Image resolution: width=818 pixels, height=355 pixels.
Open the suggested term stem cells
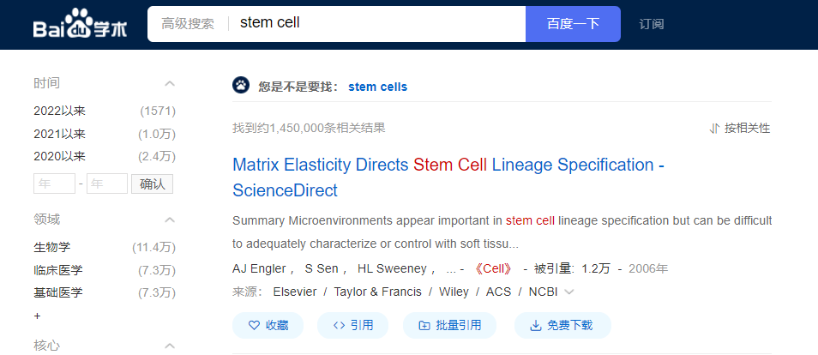coord(377,87)
